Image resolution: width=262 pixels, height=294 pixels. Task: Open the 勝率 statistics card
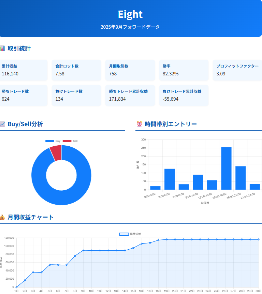[184, 70]
